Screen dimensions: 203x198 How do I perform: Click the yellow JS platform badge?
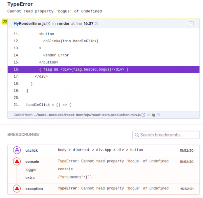[4, 21]
